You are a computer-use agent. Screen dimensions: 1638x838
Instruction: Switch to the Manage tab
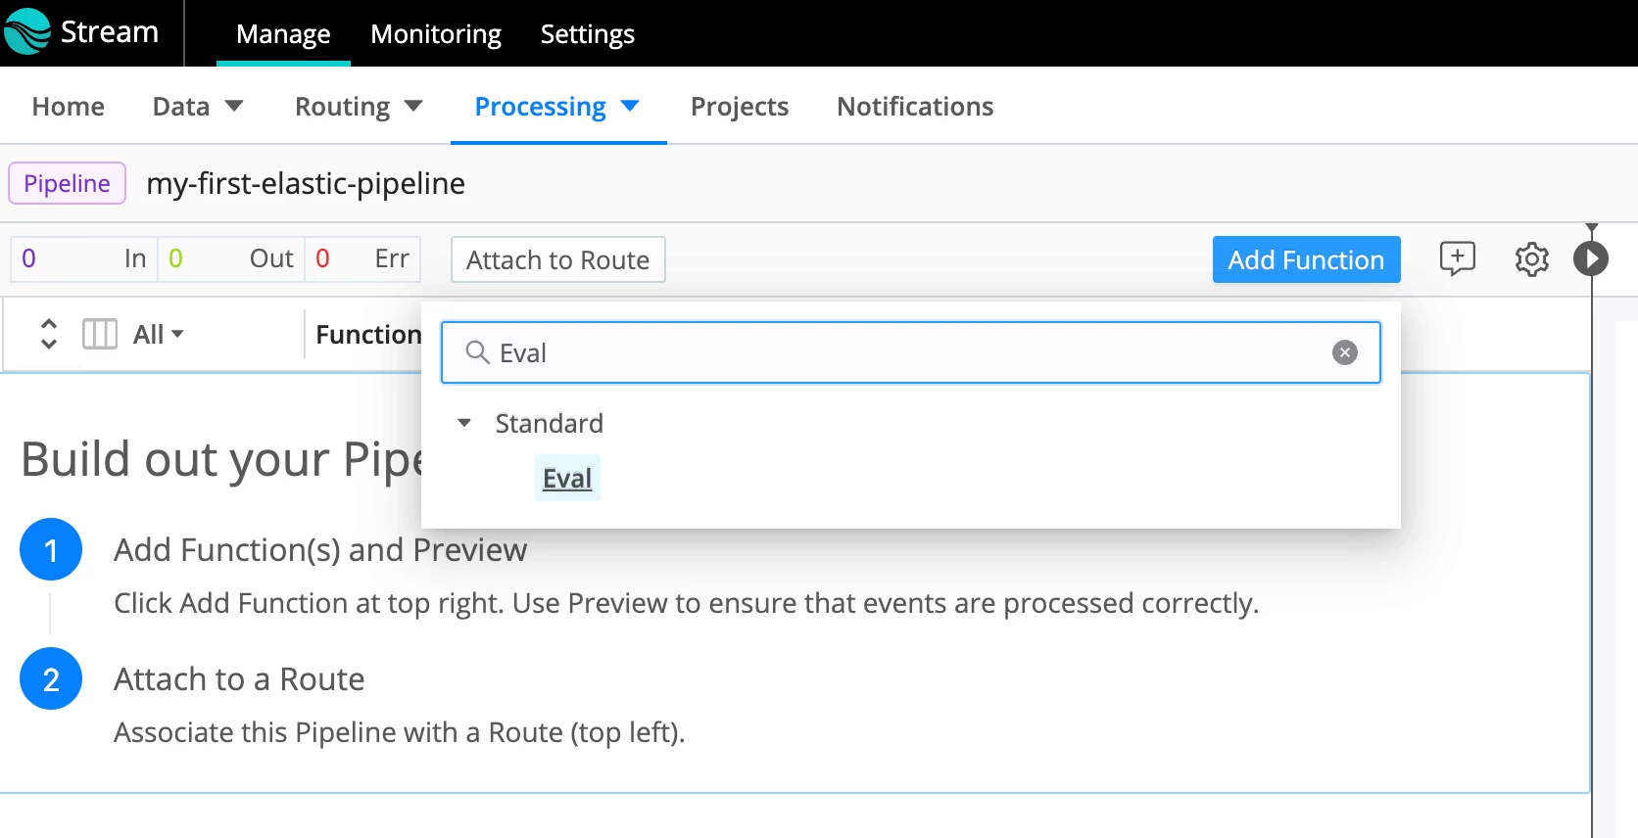click(x=283, y=34)
